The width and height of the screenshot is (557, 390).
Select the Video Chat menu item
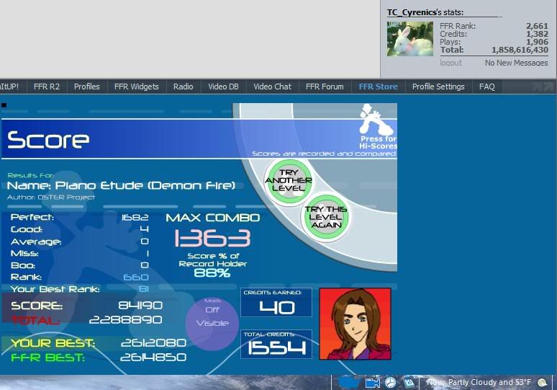tap(272, 87)
